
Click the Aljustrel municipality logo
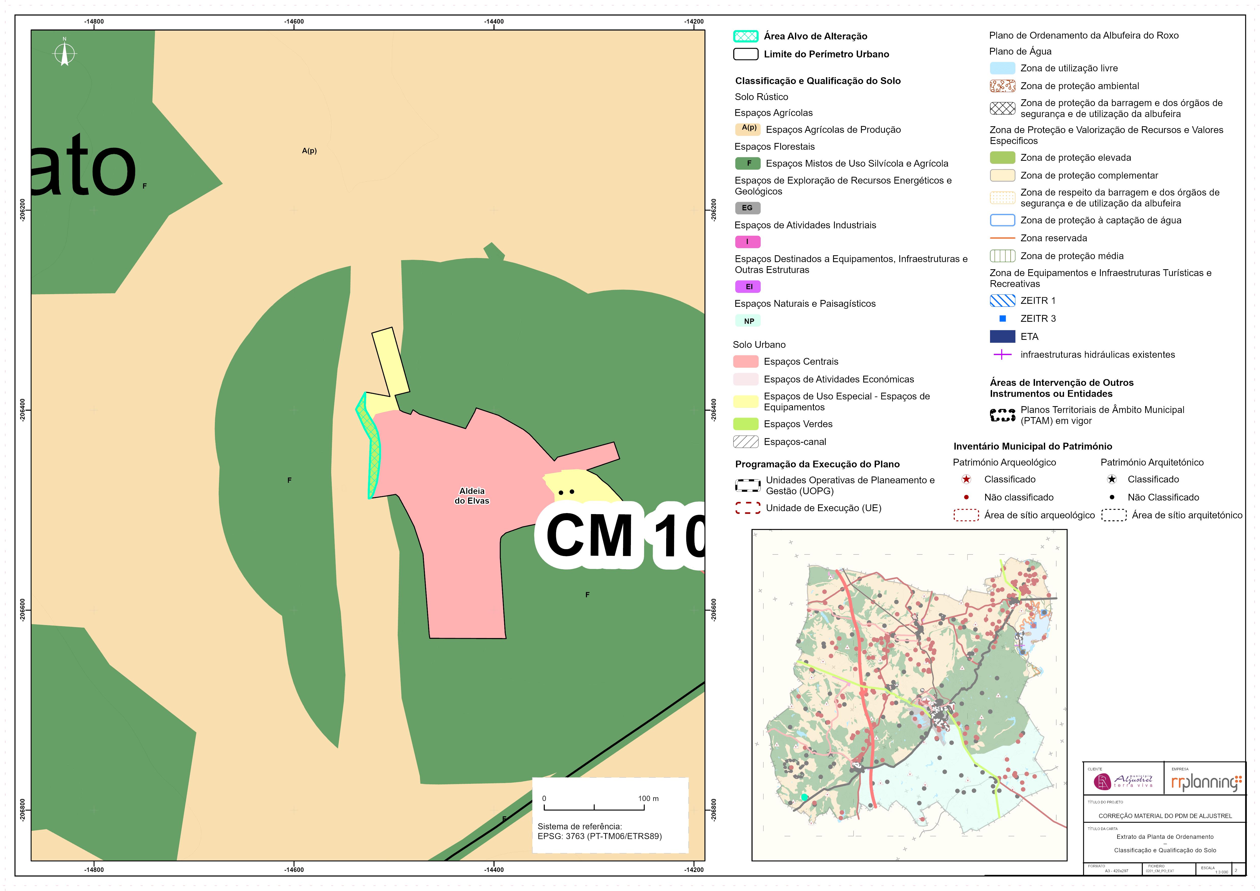tap(1123, 781)
